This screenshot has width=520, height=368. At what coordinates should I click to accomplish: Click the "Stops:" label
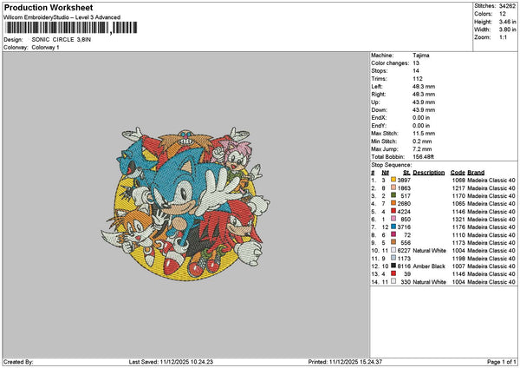point(380,71)
